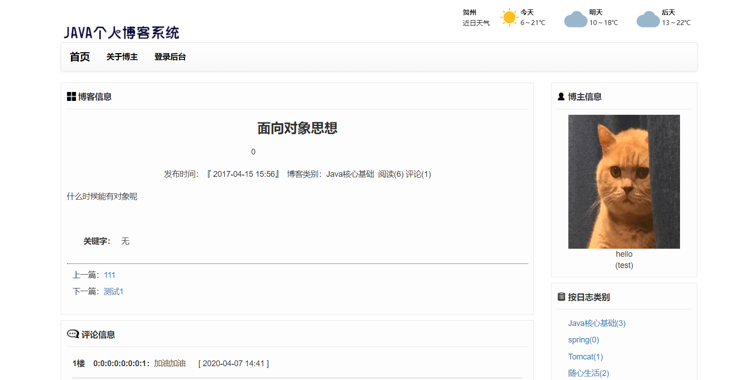This screenshot has width=739, height=380.
Task: Click the sunny weather icon for 今天
Action: 509,17
